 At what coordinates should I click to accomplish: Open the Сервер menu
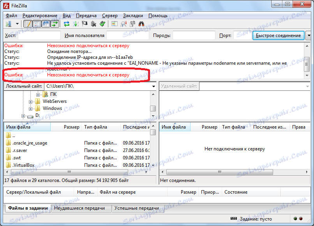pyautogui.click(x=110, y=16)
